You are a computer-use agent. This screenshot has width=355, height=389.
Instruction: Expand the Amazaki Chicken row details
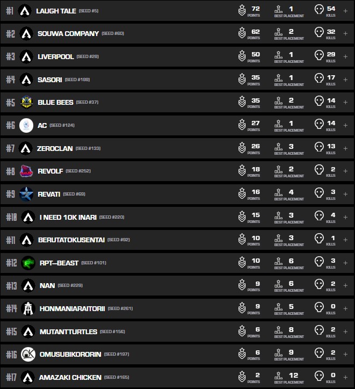pos(345,377)
